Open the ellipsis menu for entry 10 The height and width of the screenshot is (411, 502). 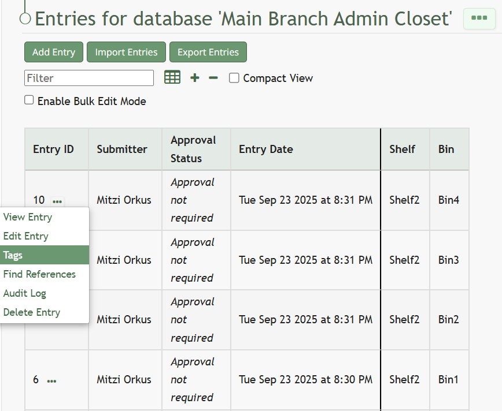click(x=57, y=201)
